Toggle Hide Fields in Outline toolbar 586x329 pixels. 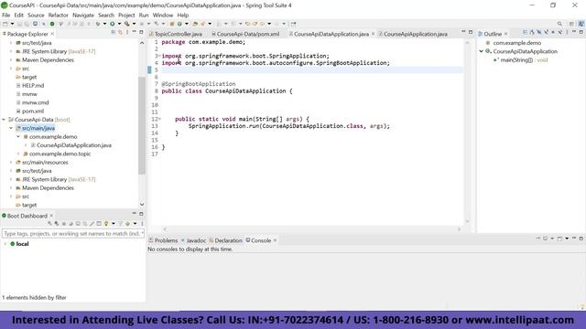tap(539, 33)
